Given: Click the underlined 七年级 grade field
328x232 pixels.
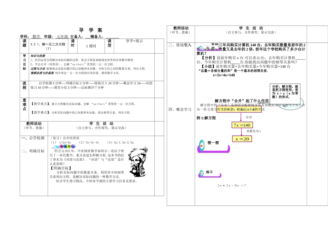Looking at the screenshot, I should pos(62,37).
